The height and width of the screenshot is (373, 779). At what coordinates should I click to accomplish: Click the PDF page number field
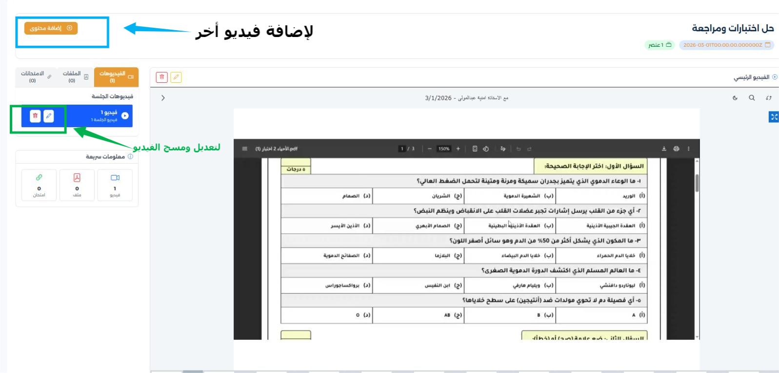(x=402, y=149)
